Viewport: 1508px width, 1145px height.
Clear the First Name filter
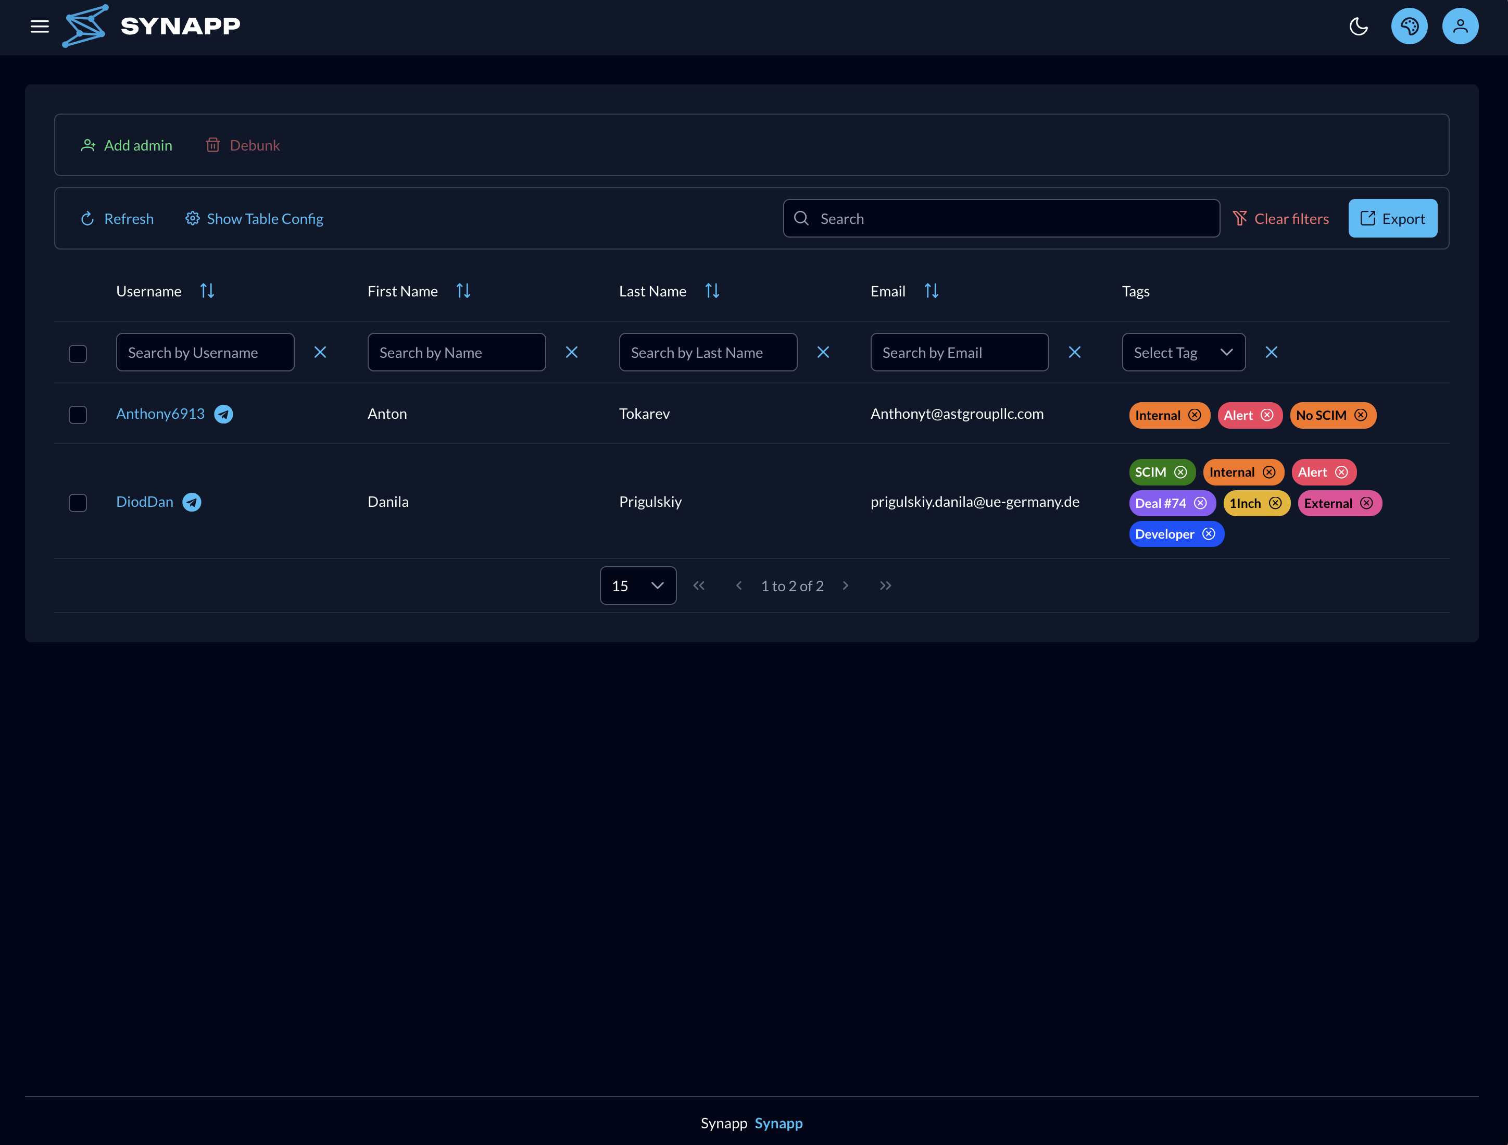point(571,352)
